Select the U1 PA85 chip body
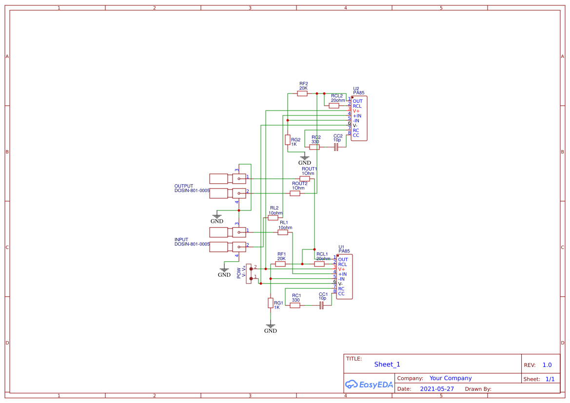This screenshot has width=570, height=403. pyautogui.click(x=344, y=276)
